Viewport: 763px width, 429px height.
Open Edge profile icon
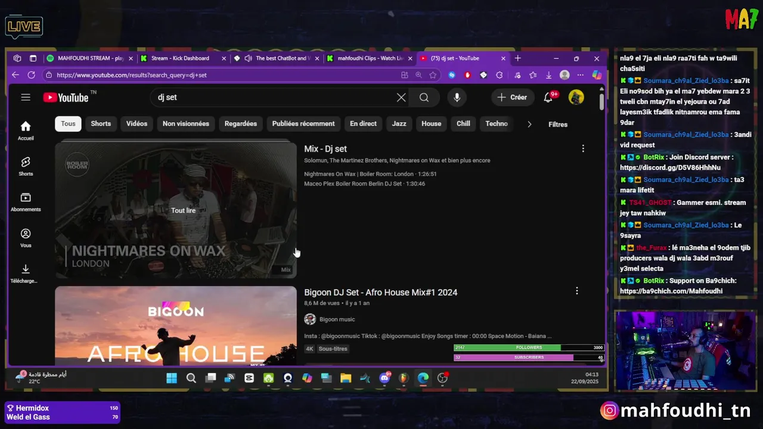click(565, 75)
